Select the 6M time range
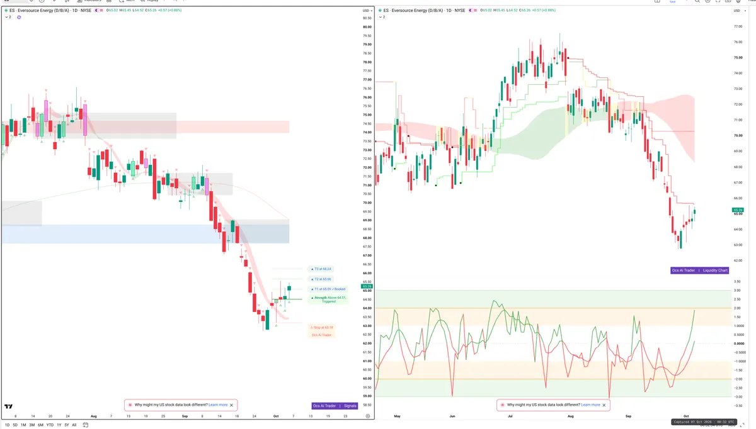The width and height of the screenshot is (756, 429). pyautogui.click(x=40, y=425)
